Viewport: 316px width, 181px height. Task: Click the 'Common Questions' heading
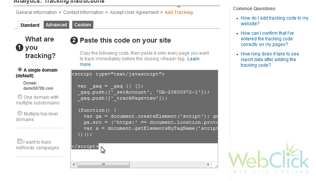pos(254,8)
